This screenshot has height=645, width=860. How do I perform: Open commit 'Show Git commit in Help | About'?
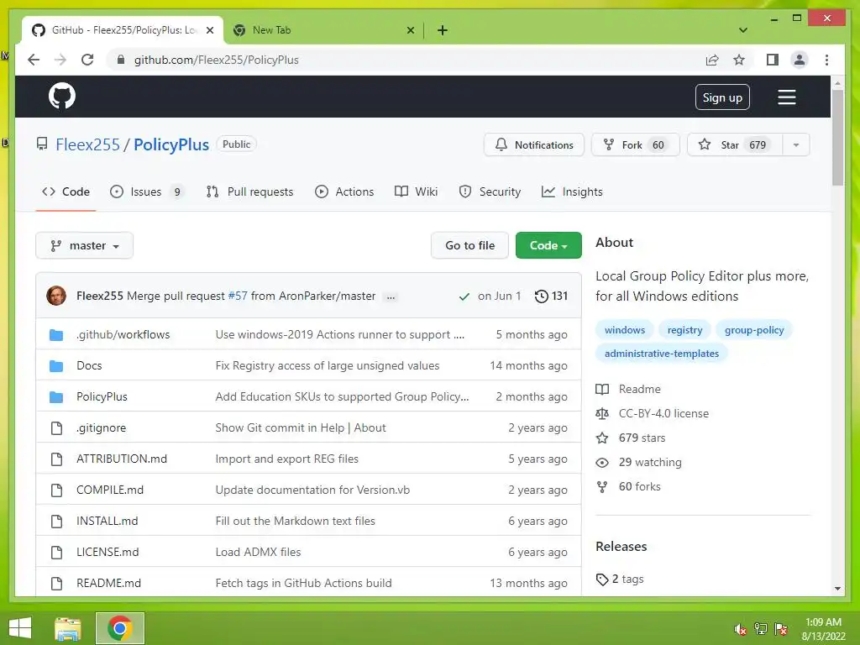click(x=301, y=427)
